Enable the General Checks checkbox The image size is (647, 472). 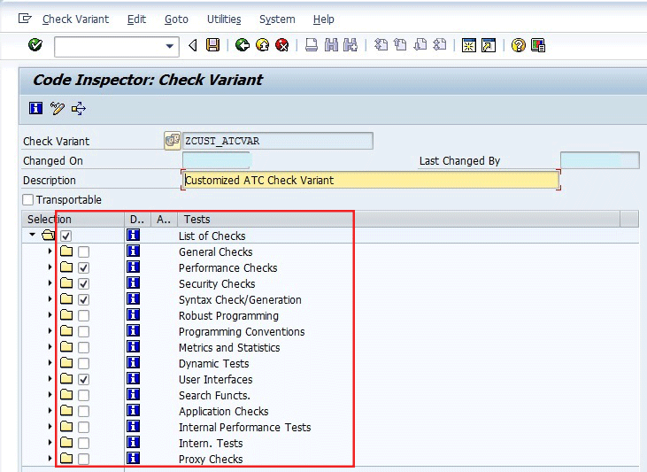[x=84, y=251]
